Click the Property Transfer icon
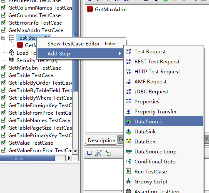This screenshot has height=193, width=209. [129, 111]
